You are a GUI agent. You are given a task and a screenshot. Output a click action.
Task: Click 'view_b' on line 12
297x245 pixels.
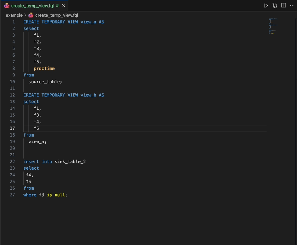[x=88, y=95]
